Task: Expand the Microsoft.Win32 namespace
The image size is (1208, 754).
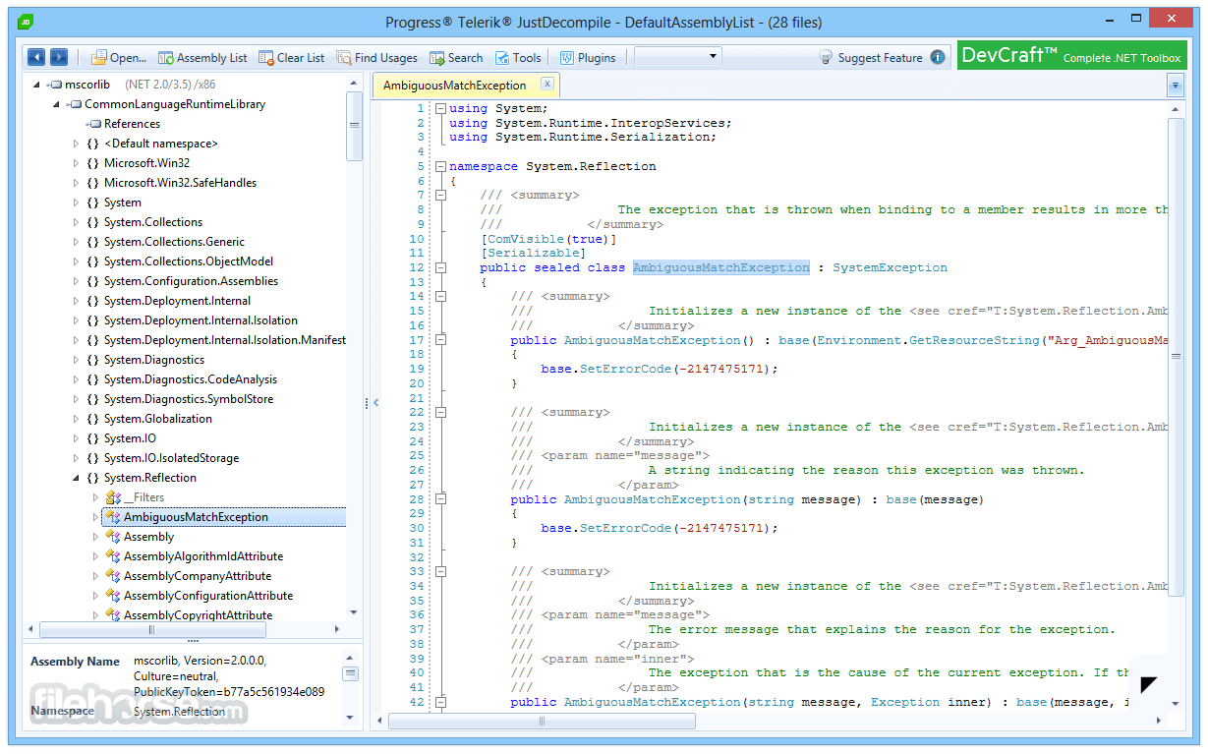Action: pos(77,163)
